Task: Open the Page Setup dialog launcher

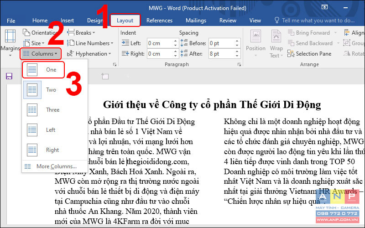Action: [x=115, y=65]
